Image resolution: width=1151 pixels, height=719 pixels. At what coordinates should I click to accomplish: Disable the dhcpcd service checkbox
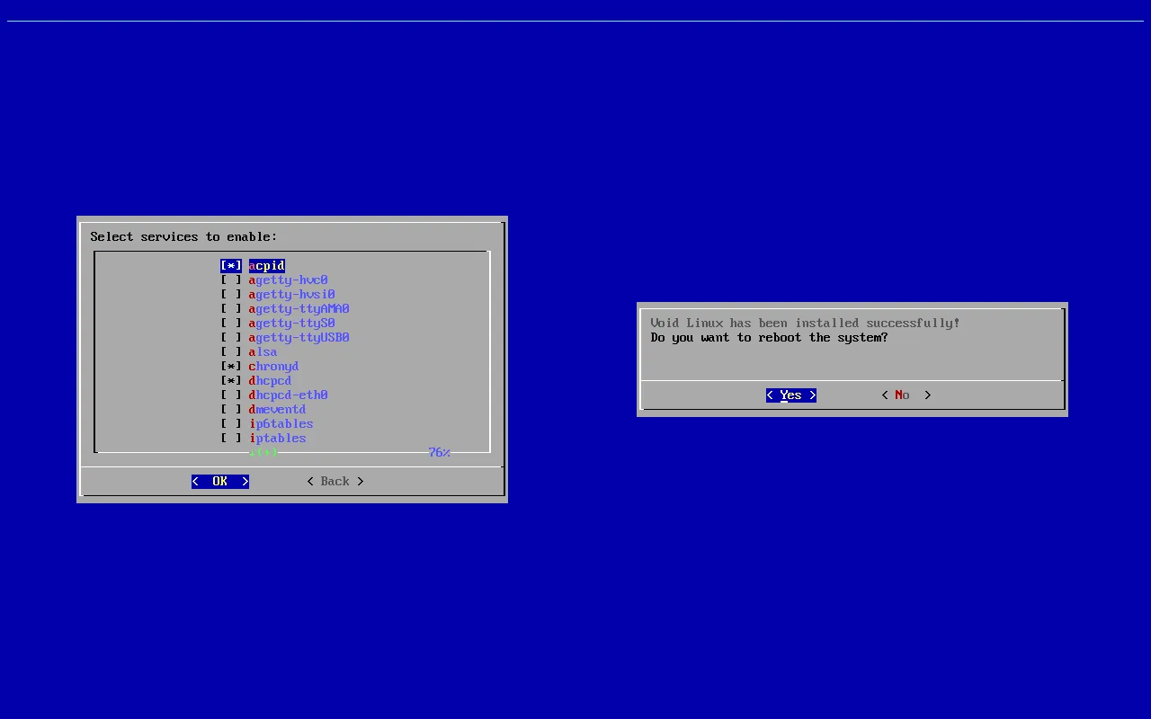tap(231, 381)
